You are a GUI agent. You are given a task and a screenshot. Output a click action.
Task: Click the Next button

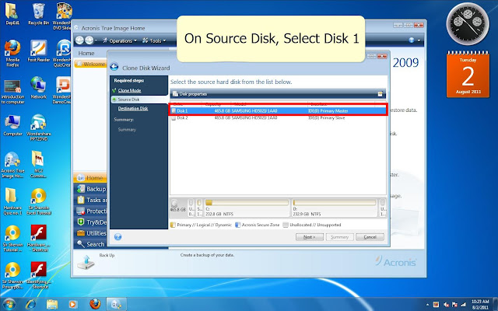pos(310,237)
